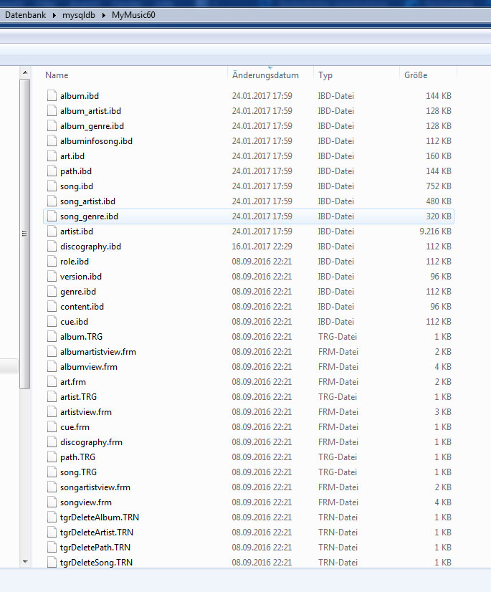The width and height of the screenshot is (491, 592).
Task: Click the 752 KB size of song.ibd
Action: [439, 186]
